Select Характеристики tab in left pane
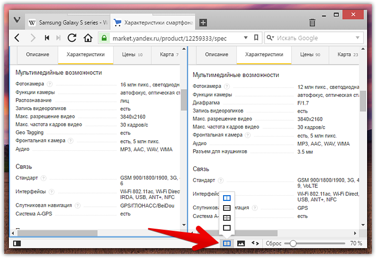This screenshot has width=376, height=258. 85,54
